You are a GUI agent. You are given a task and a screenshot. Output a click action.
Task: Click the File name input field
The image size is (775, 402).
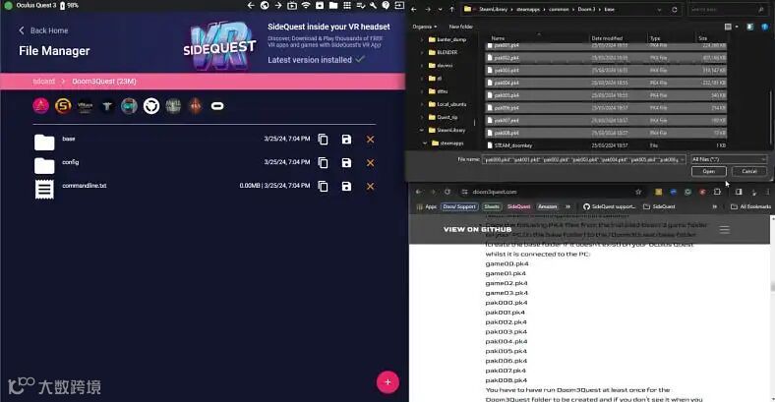pos(584,159)
